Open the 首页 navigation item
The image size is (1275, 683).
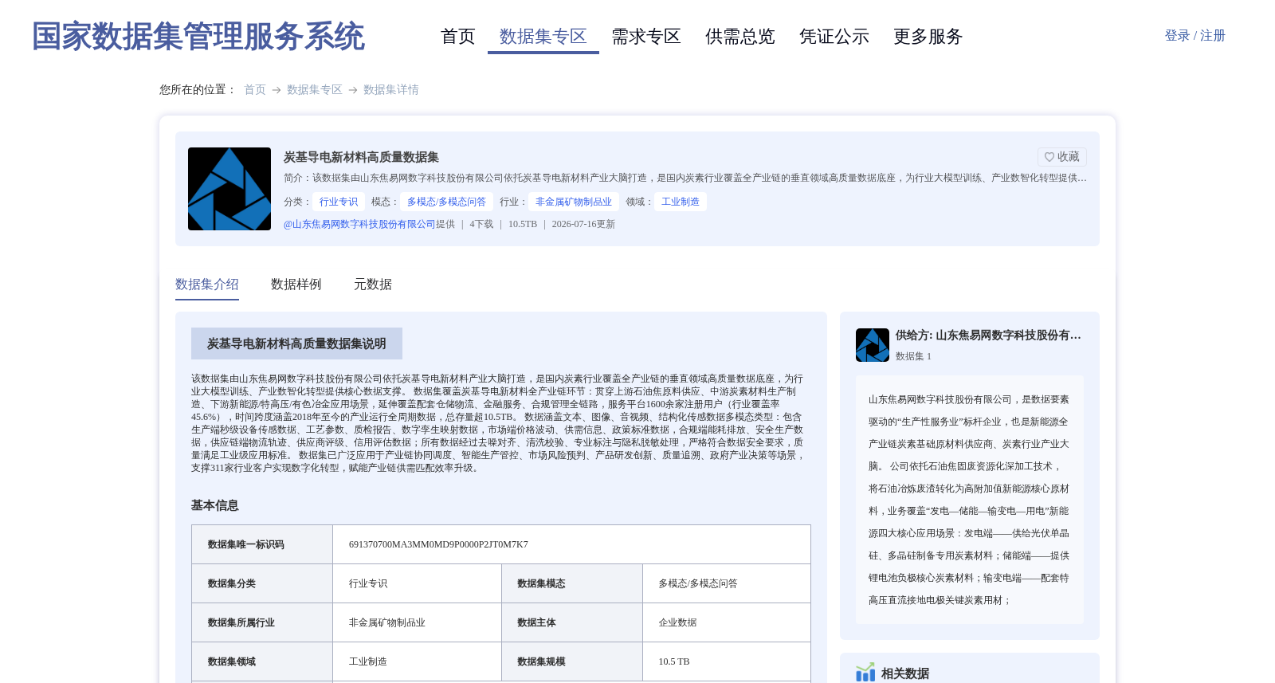pyautogui.click(x=458, y=37)
